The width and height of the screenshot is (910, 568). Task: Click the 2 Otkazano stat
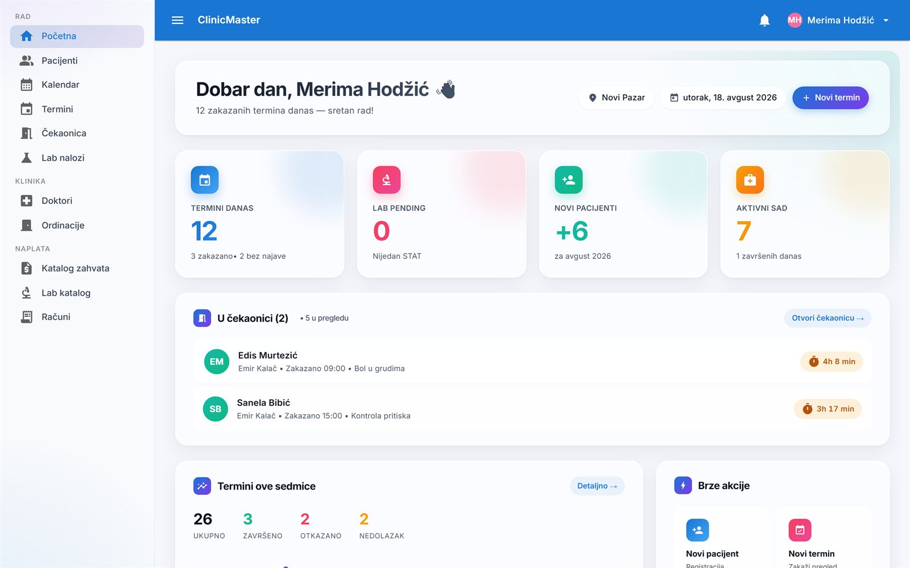321,526
